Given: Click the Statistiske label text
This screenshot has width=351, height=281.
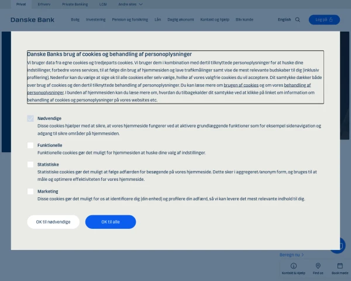Looking at the screenshot, I should 48,165.
